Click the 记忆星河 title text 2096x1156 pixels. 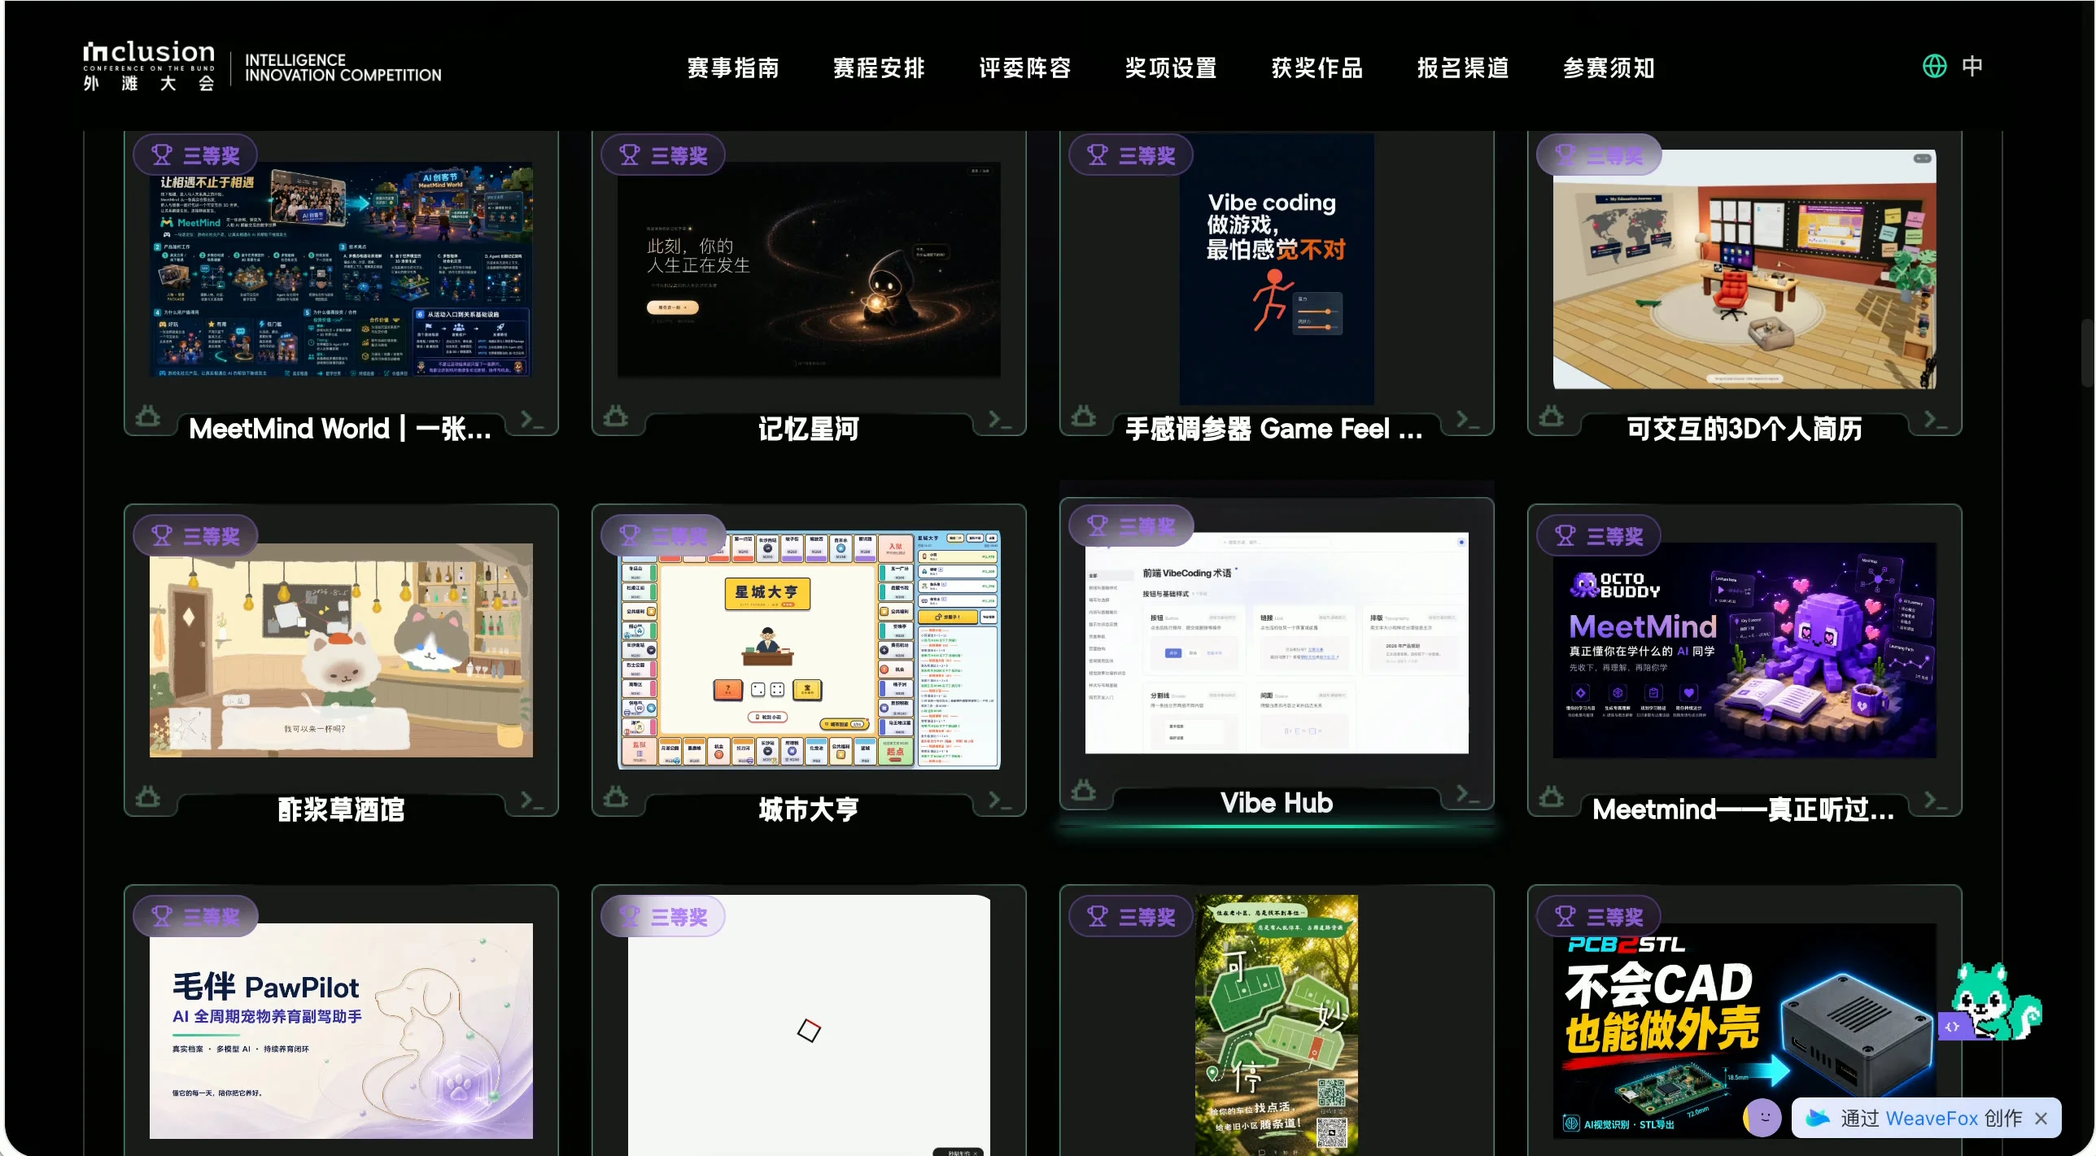(x=809, y=429)
